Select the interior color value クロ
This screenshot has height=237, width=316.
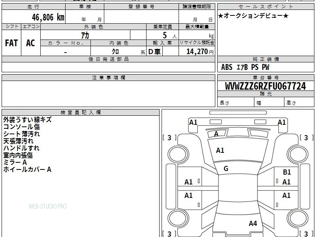point(115,52)
